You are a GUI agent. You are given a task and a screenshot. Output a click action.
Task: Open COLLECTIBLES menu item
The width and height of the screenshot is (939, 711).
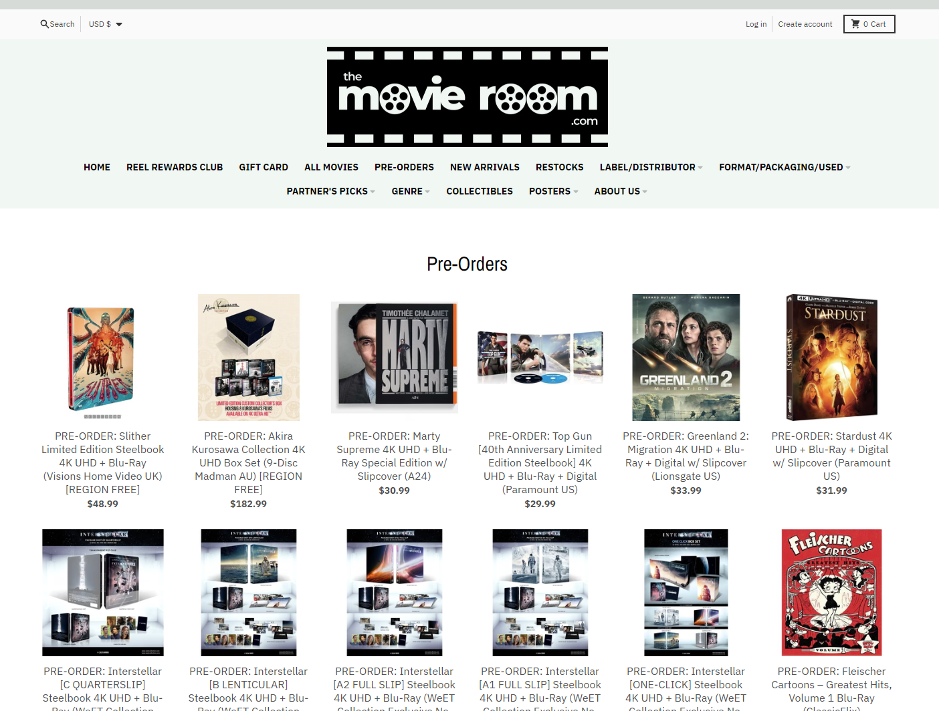click(x=480, y=191)
